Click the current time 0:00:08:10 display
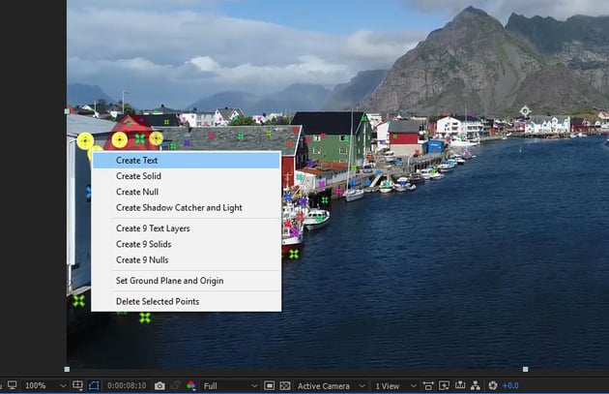The image size is (609, 394). point(127,386)
